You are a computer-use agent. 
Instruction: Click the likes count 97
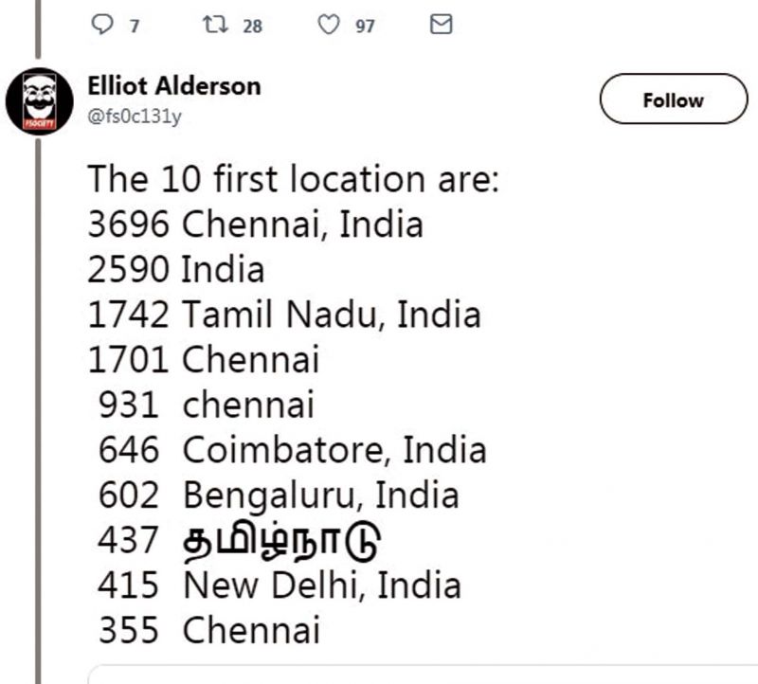(x=365, y=26)
